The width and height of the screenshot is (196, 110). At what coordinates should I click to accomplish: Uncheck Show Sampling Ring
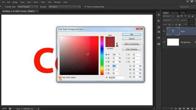pyautogui.click(x=85, y=7)
